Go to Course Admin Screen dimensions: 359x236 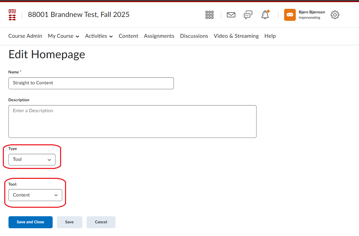tap(25, 36)
